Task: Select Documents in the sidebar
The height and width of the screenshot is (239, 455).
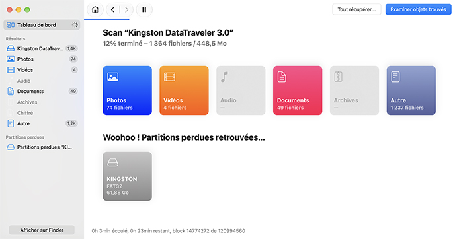Action: [x=42, y=91]
